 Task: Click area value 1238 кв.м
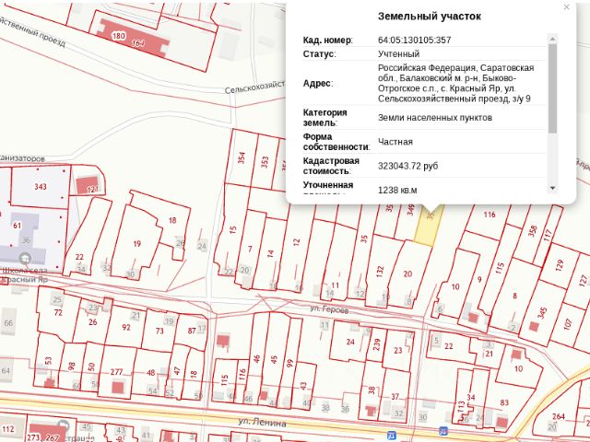(397, 190)
